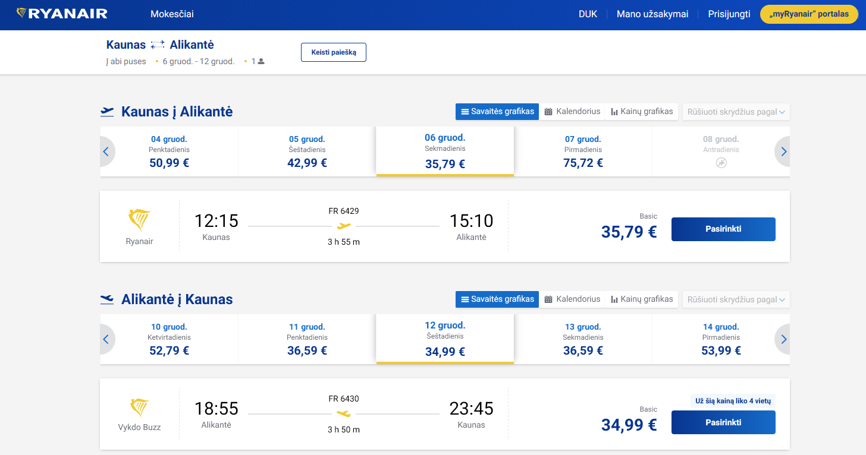Click Prisijungti to log in
Viewport: 866px width, 455px height.
coord(729,14)
